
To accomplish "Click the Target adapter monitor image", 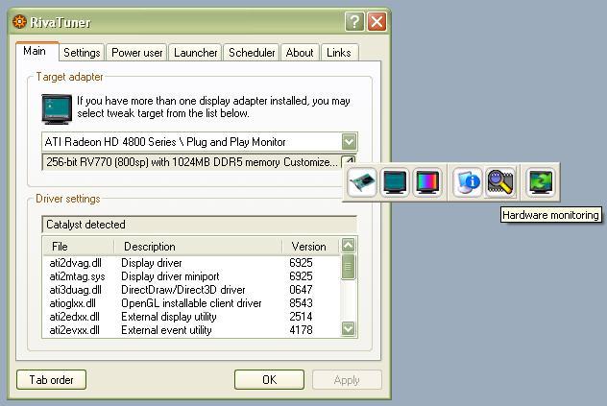I will 57,108.
